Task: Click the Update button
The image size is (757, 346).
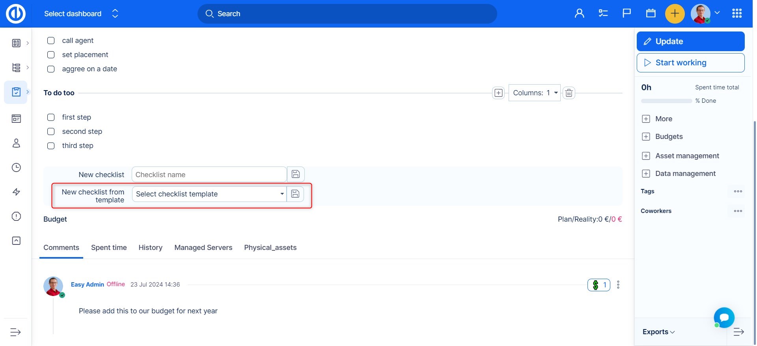Action: pos(690,41)
